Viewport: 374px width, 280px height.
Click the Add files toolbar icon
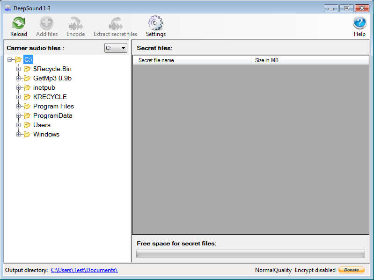47,23
